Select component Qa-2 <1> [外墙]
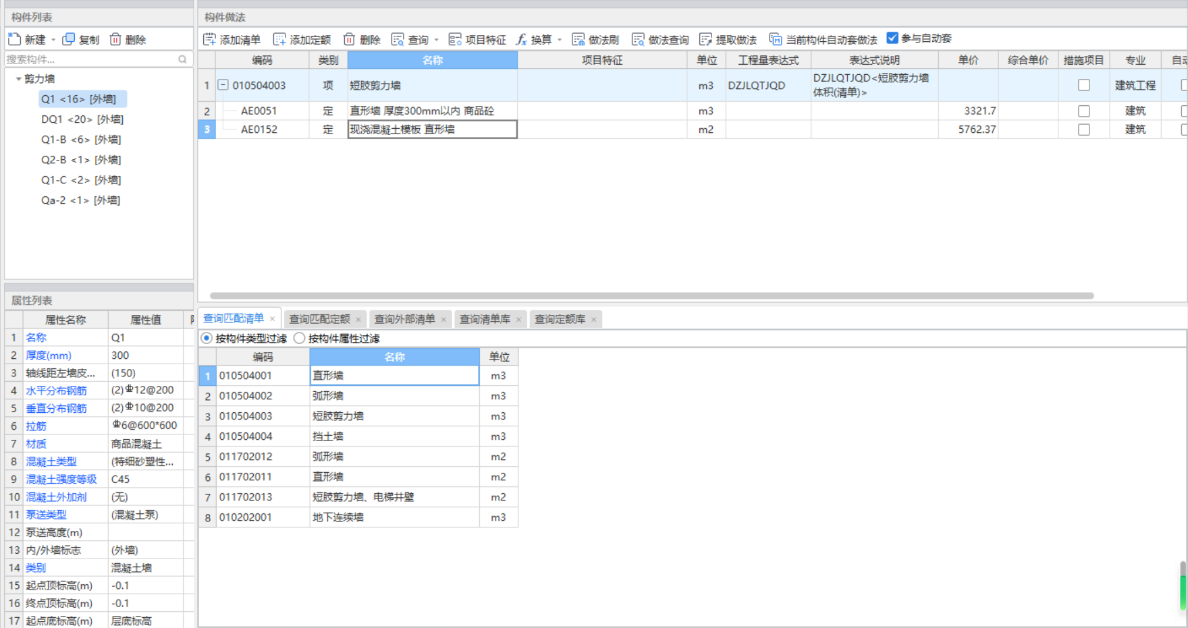 click(80, 200)
